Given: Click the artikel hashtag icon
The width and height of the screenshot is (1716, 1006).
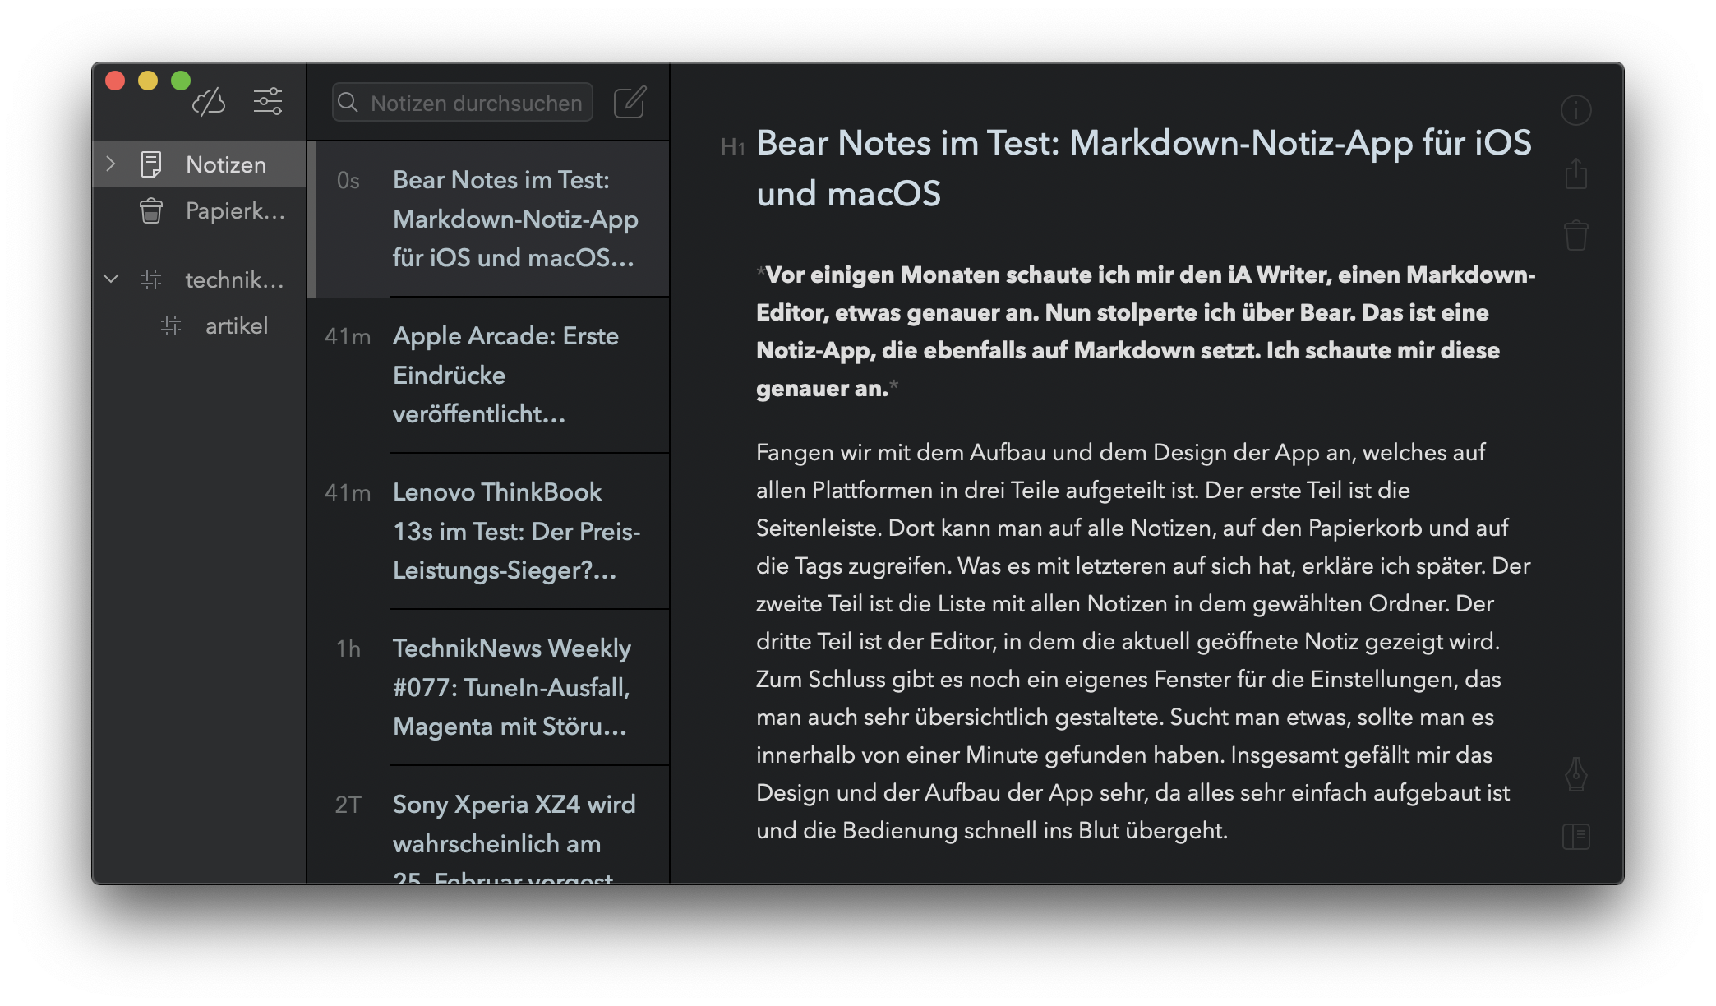Looking at the screenshot, I should coord(171,326).
